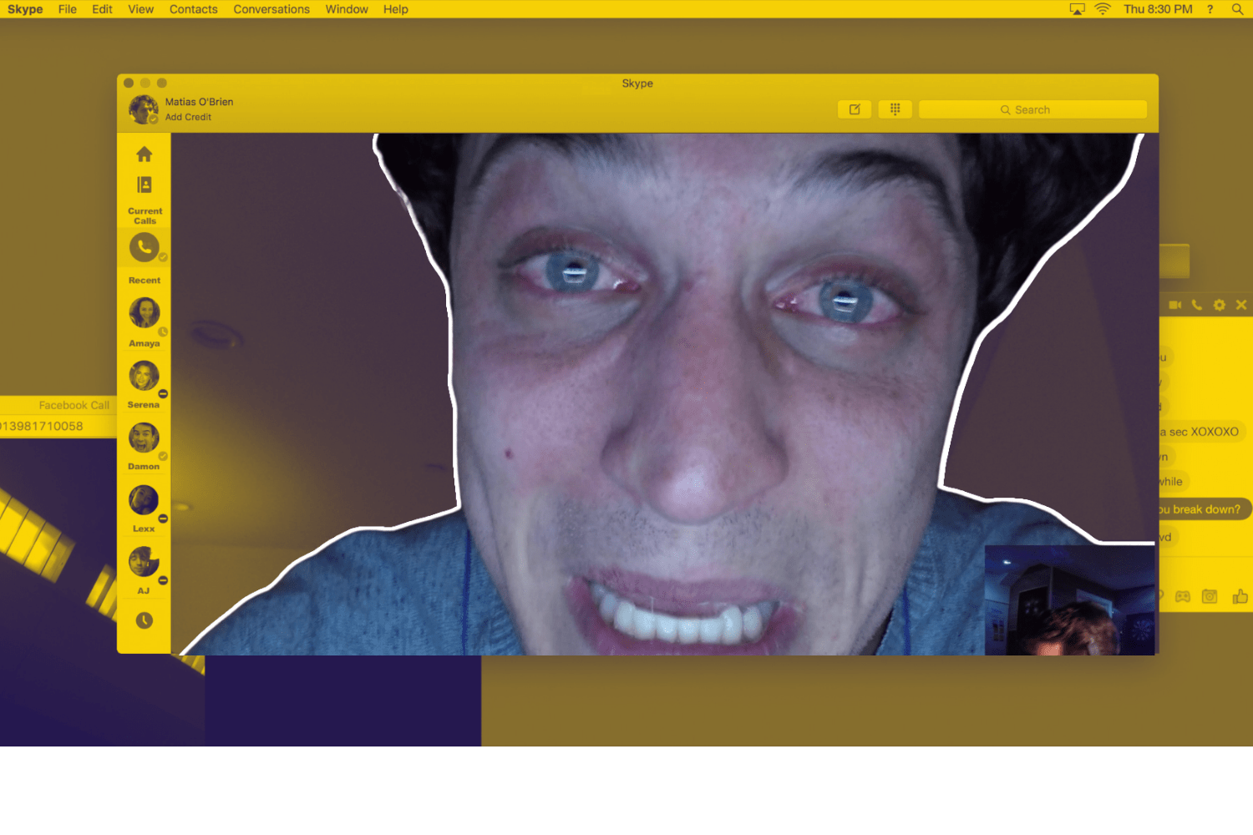
Task: Click the Current Calls section label
Action: click(x=145, y=216)
